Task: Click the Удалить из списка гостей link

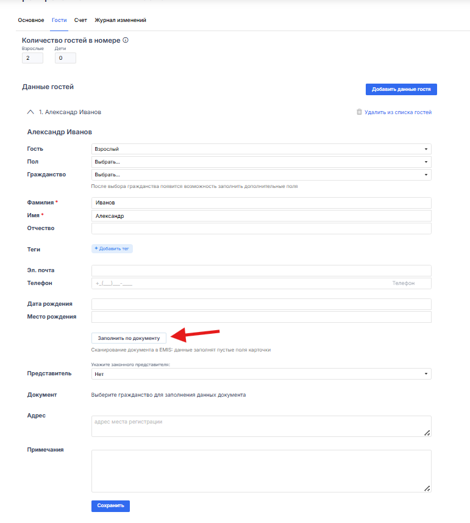Action: click(x=398, y=112)
